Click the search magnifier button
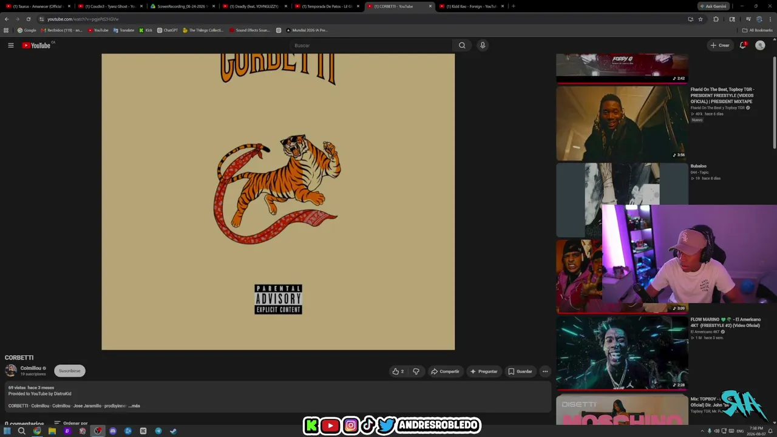Screen dimensions: 777x437 point(462,46)
